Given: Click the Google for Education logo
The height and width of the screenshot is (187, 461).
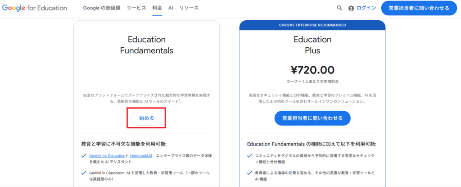Looking at the screenshot, I should (x=34, y=8).
